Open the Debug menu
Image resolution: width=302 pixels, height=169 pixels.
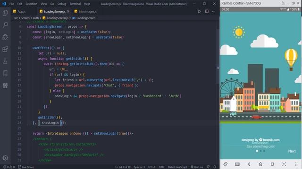tap(62, 4)
